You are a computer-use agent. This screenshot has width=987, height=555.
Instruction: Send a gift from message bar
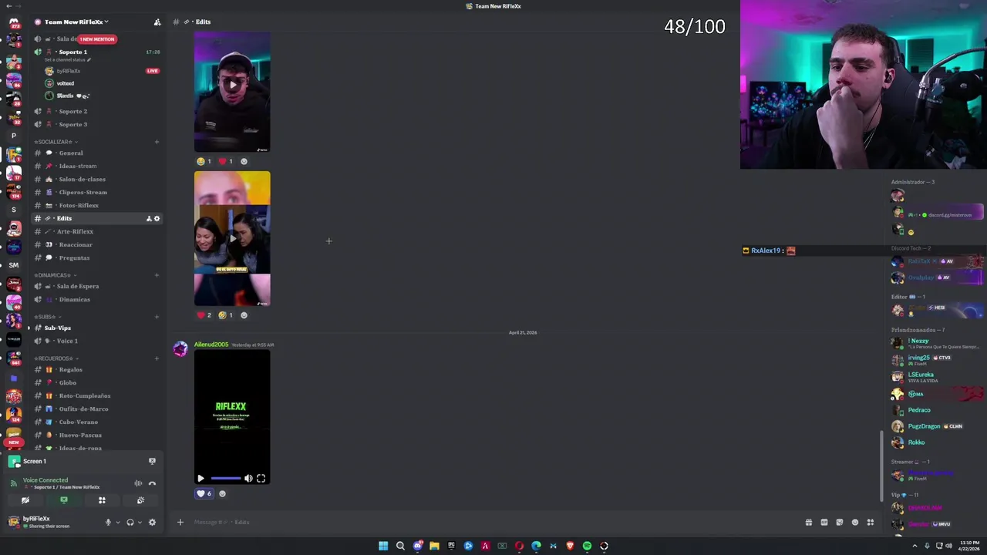tap(808, 522)
